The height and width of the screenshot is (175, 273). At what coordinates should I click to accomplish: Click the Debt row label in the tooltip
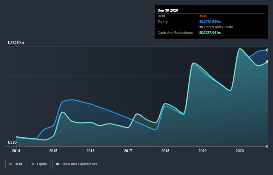(161, 16)
